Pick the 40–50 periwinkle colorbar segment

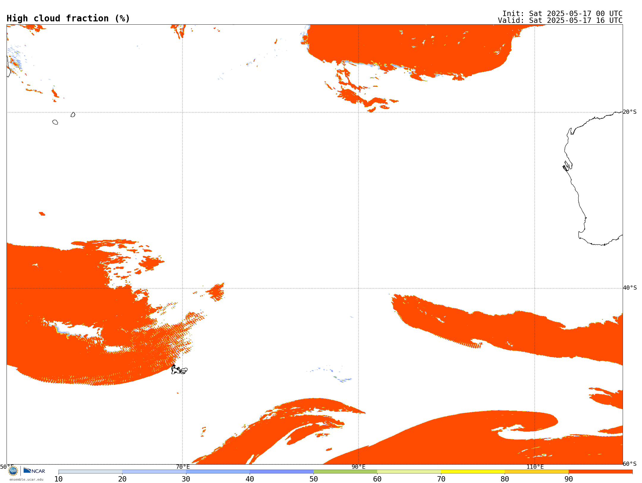click(281, 472)
